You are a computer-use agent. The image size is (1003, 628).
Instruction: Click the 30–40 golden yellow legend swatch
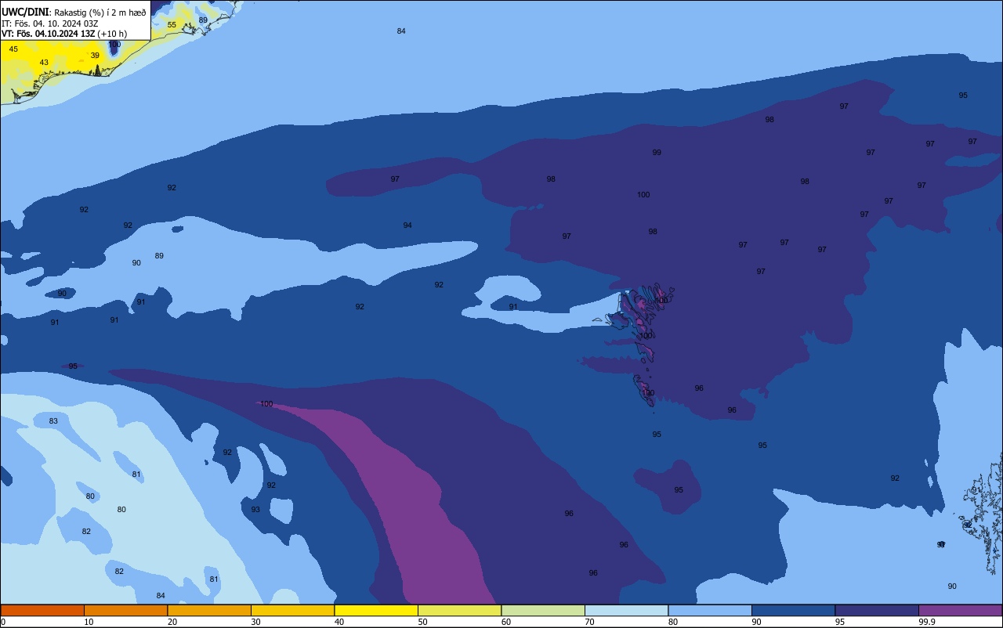[292, 610]
